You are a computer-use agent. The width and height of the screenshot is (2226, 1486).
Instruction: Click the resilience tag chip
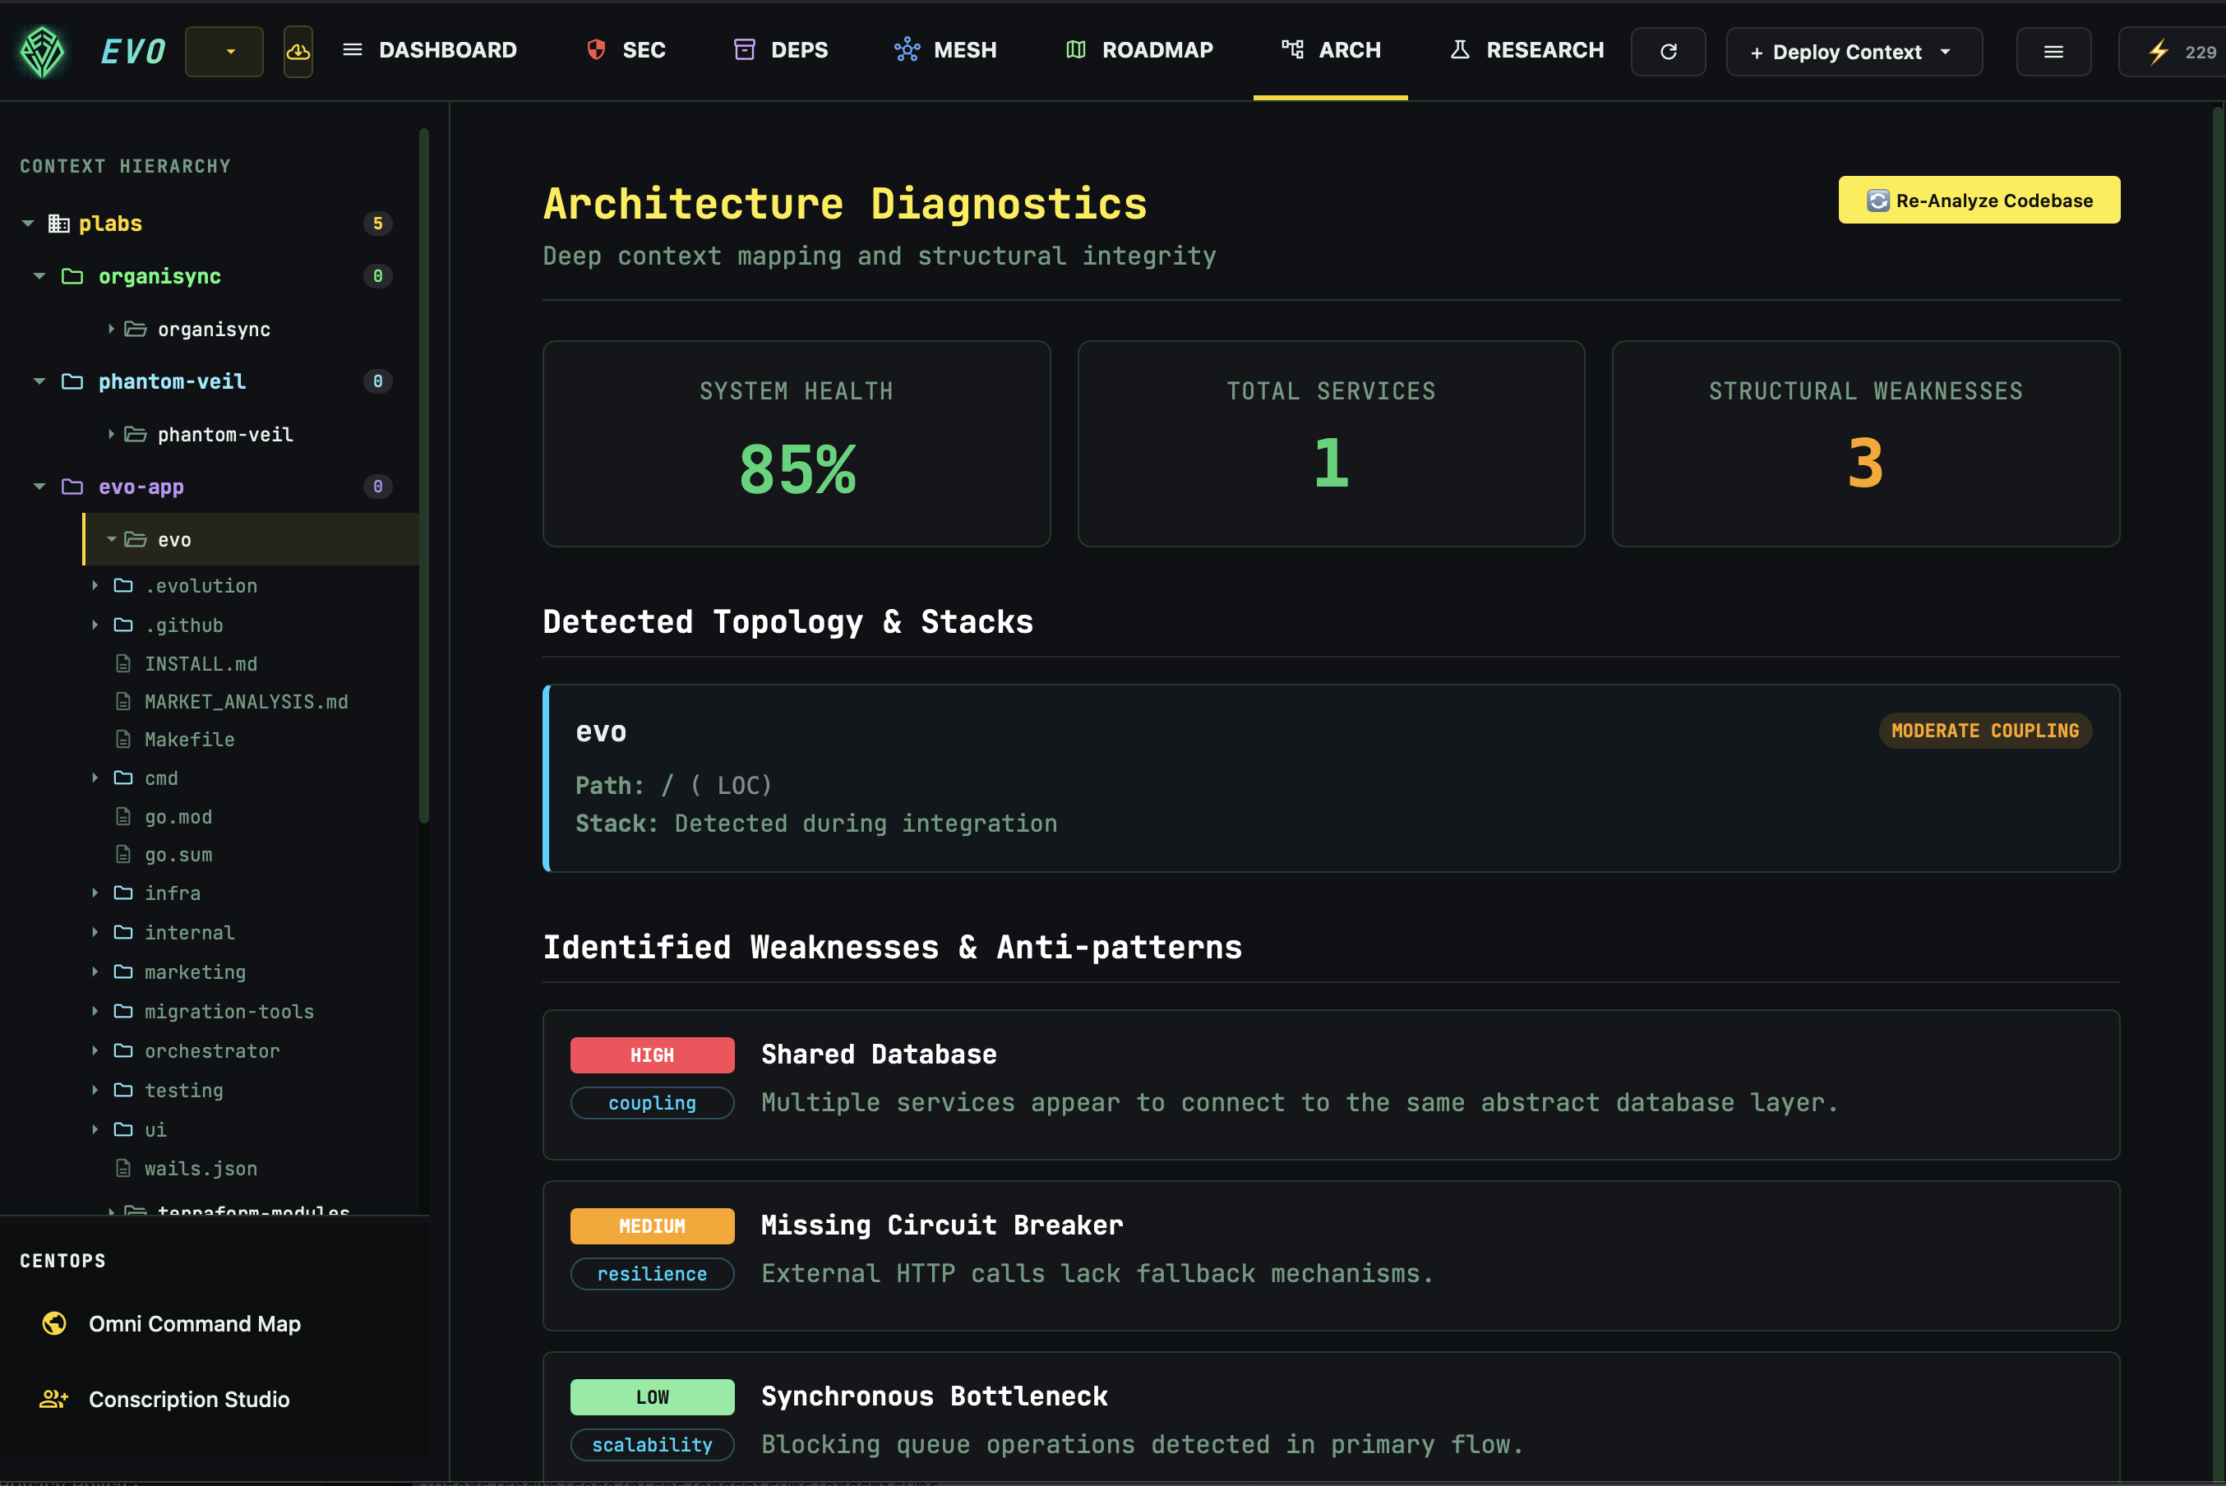[x=652, y=1274]
